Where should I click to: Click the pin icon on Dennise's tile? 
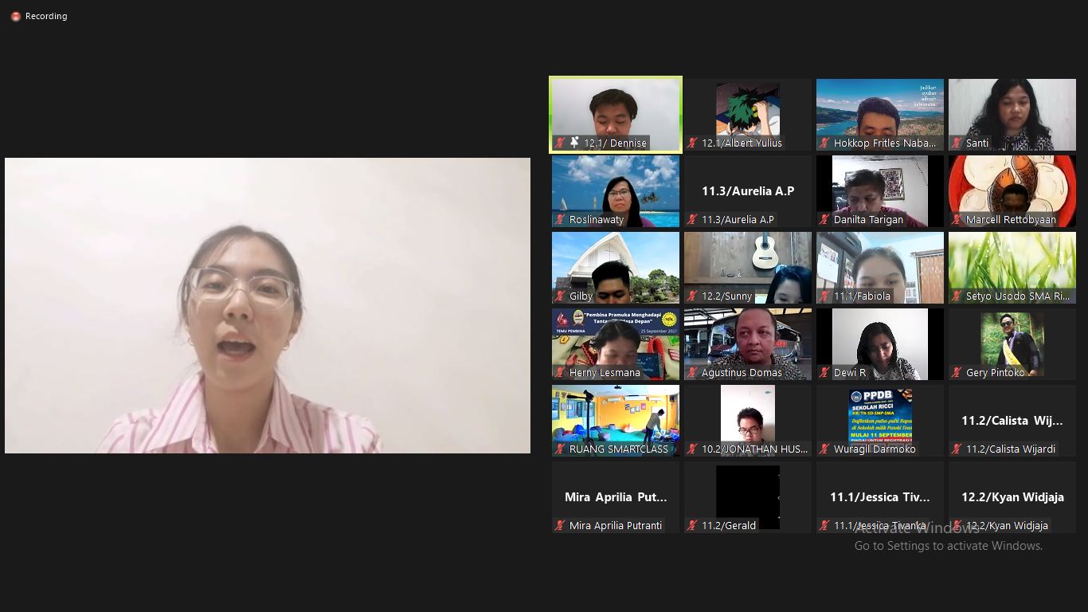point(574,143)
